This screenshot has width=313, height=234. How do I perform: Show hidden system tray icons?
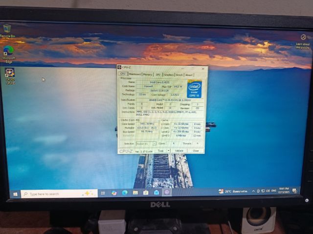pyautogui.click(x=253, y=191)
